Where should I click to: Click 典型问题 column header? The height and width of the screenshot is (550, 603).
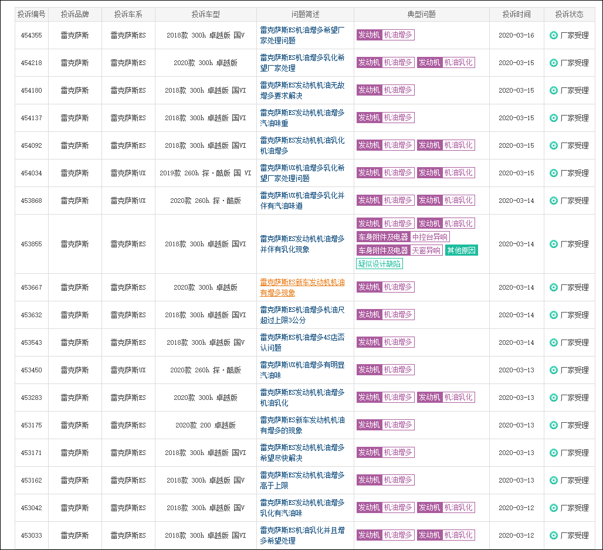(422, 15)
